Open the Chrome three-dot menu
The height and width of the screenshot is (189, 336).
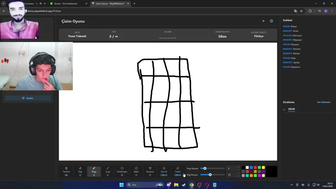tap(332, 11)
